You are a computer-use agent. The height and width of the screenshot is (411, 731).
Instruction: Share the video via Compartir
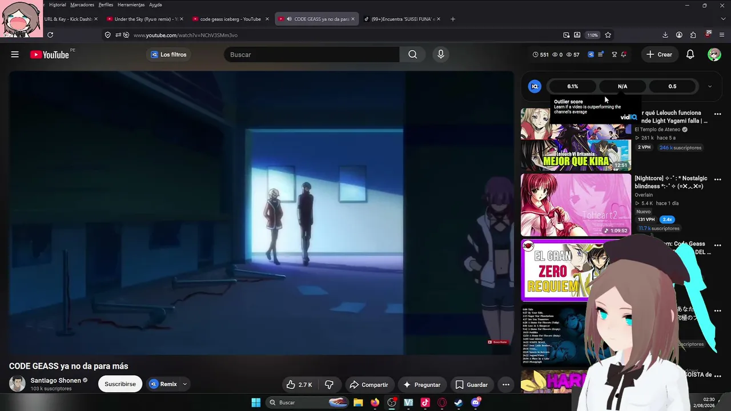[369, 384]
